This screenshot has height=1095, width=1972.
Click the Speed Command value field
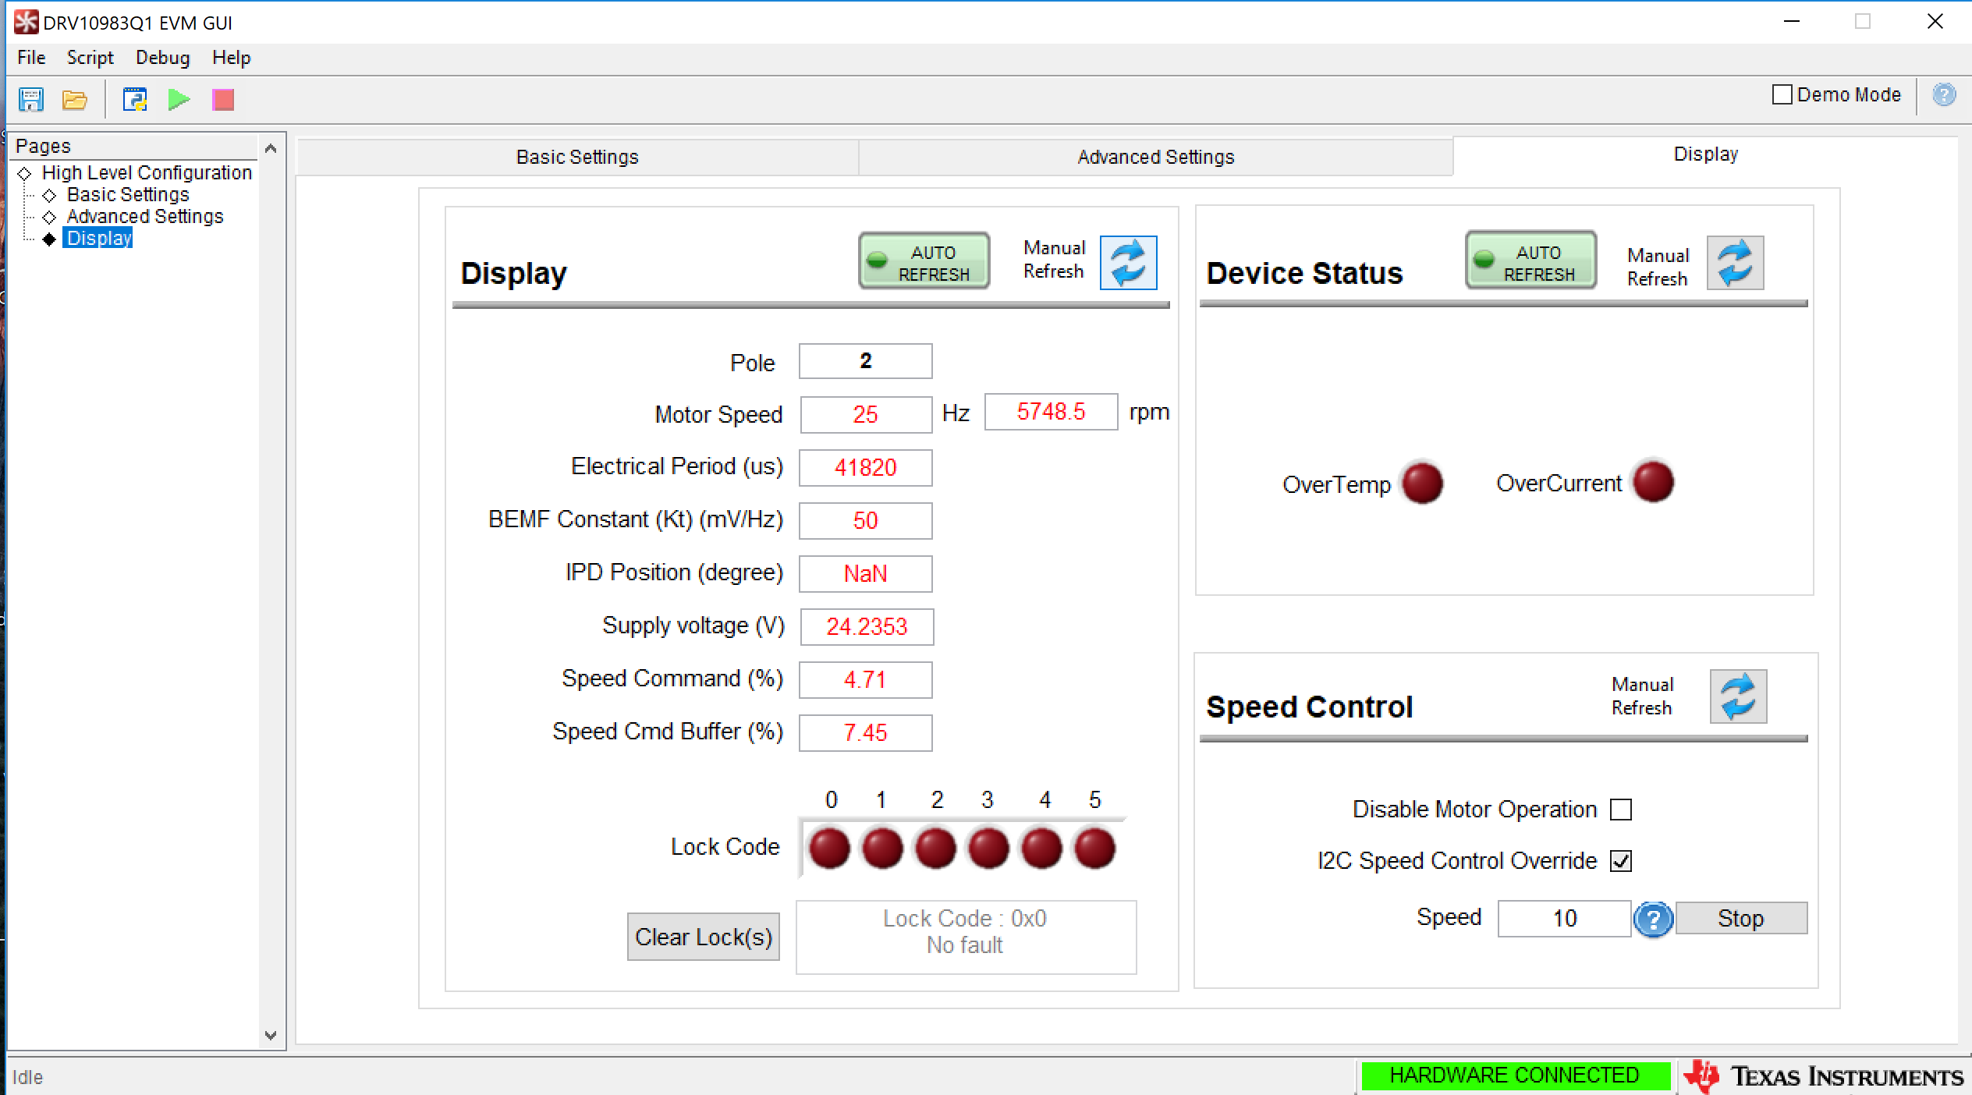865,679
